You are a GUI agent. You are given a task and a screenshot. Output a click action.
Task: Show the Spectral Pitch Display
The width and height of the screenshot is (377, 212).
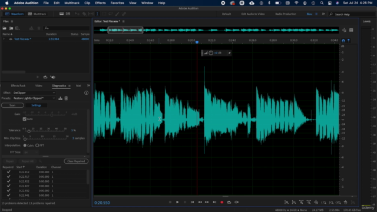click(x=68, y=14)
